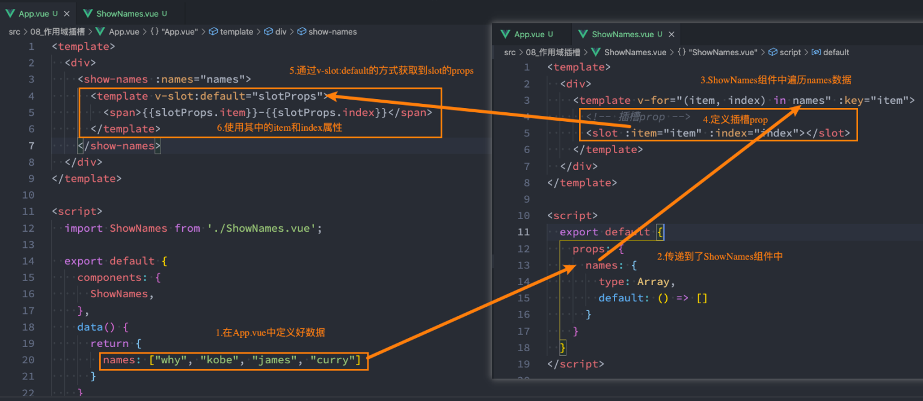Click 'data() {' line in App.vue
The height and width of the screenshot is (401, 923).
click(x=103, y=327)
